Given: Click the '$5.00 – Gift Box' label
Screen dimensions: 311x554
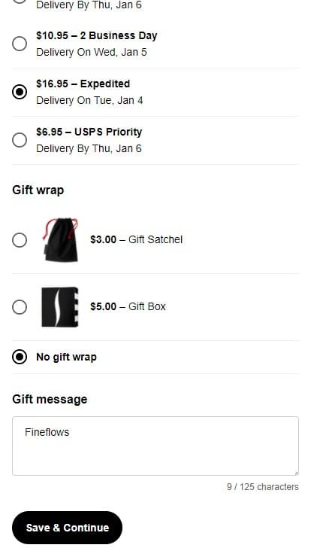Looking at the screenshot, I should tap(128, 306).
